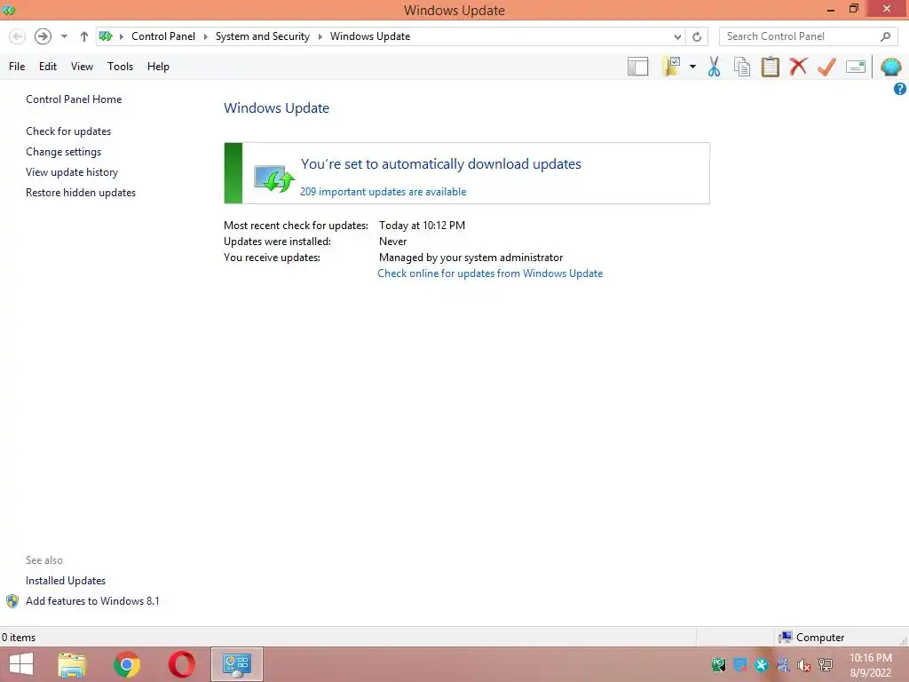Click the Copy pages toolbar icon

741,67
